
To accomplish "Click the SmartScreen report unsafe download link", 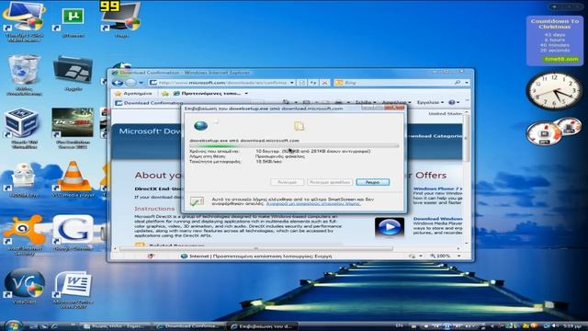I will pyautogui.click(x=313, y=204).
